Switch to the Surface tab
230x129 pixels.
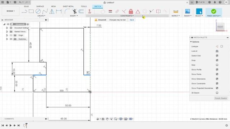pos(40,6)
